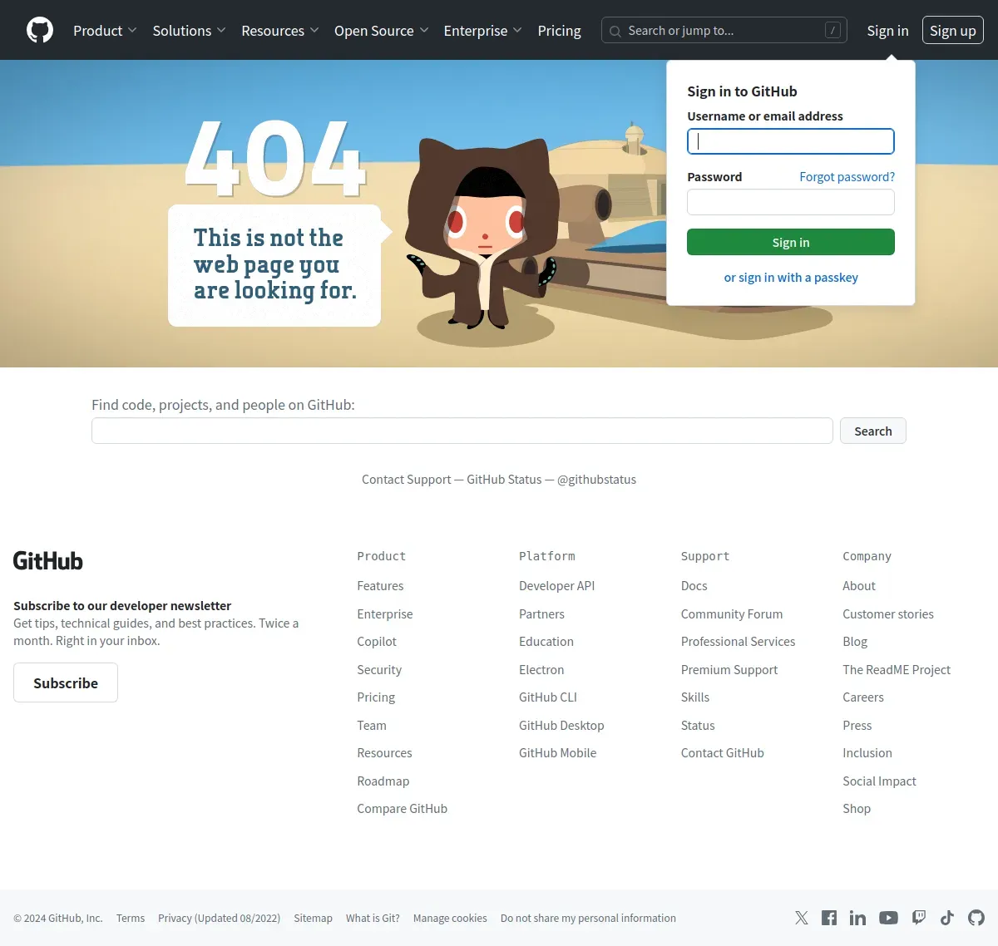
Task: Open the Roadmap footer link
Action: click(x=383, y=781)
